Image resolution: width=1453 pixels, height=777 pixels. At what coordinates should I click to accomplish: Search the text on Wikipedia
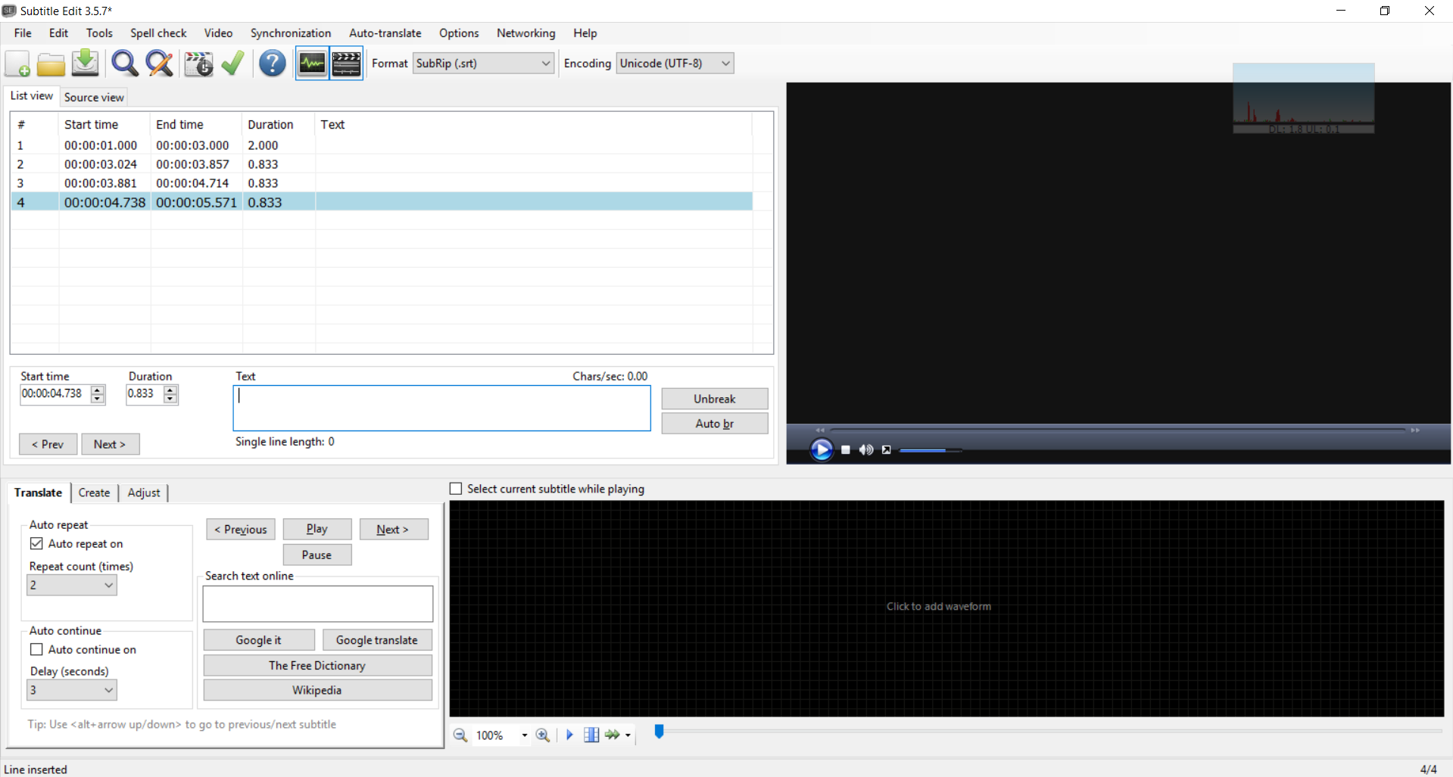point(316,689)
